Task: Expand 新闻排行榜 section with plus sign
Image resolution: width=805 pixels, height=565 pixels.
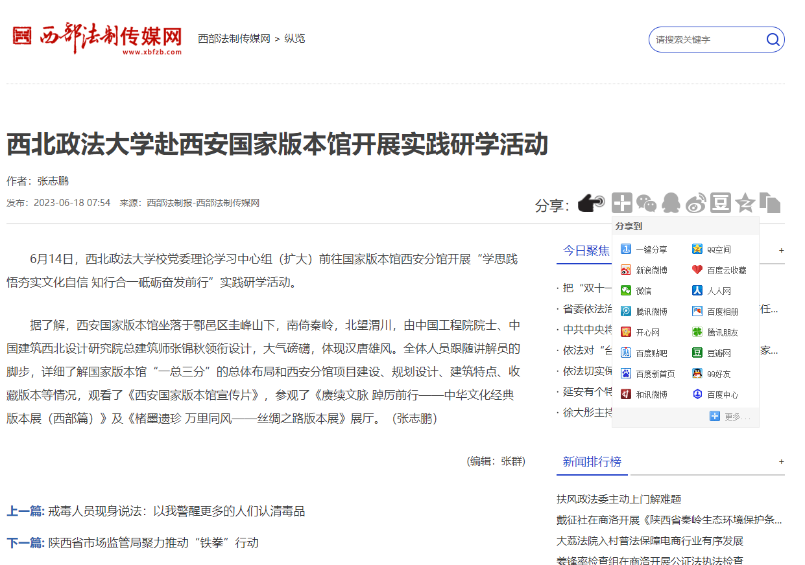Action: (781, 462)
